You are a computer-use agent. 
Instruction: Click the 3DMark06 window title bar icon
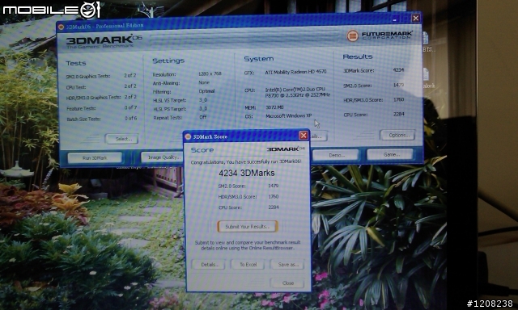[x=62, y=27]
